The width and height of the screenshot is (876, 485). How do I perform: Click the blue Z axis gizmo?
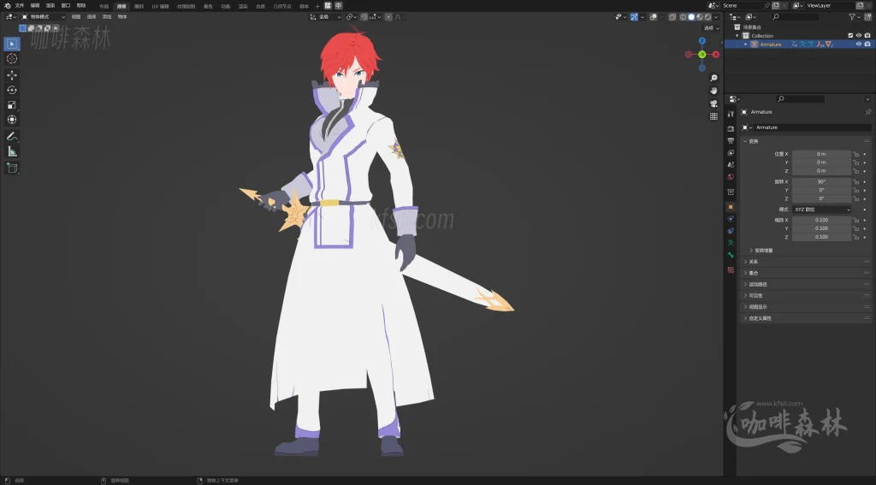[702, 41]
